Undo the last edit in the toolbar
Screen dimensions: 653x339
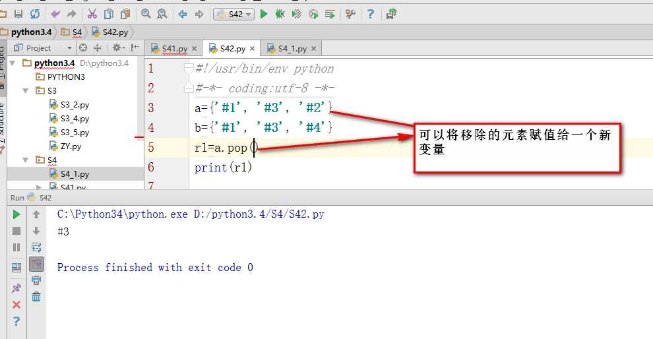click(x=55, y=15)
